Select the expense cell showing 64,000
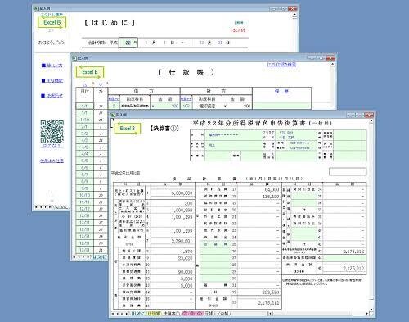This screenshot has height=322, width=409. pyautogui.click(x=258, y=189)
